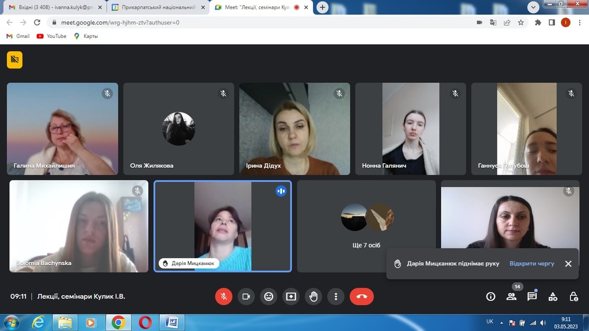Expand the Chrome tab search chevron
Image resolution: width=589 pixels, height=331 pixels.
533,7
